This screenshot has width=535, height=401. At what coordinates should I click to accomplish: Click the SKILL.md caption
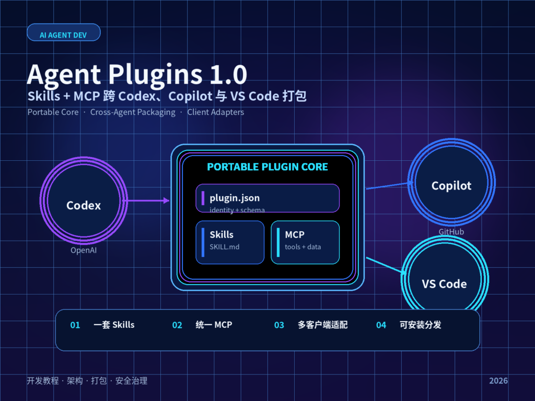pos(225,247)
